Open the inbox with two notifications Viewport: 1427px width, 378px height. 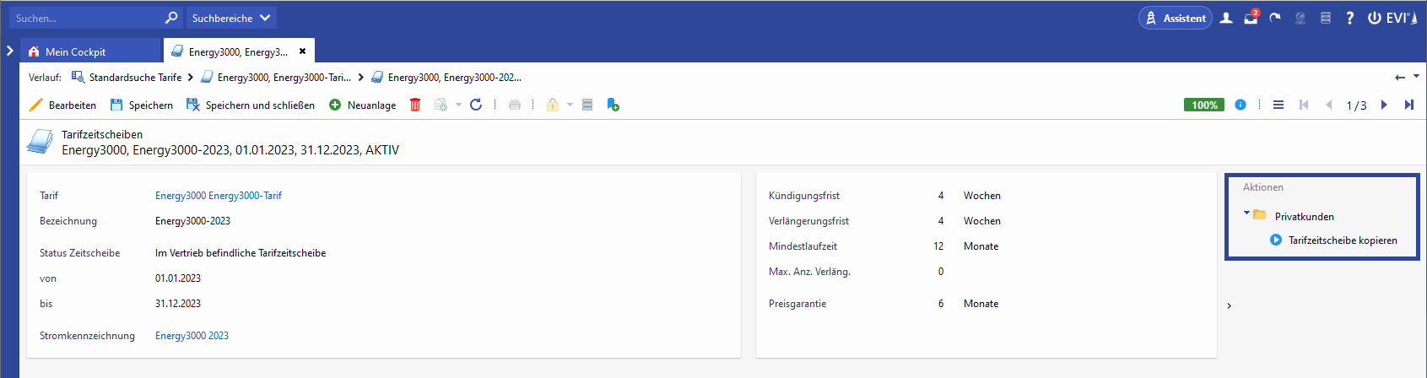point(1251,18)
